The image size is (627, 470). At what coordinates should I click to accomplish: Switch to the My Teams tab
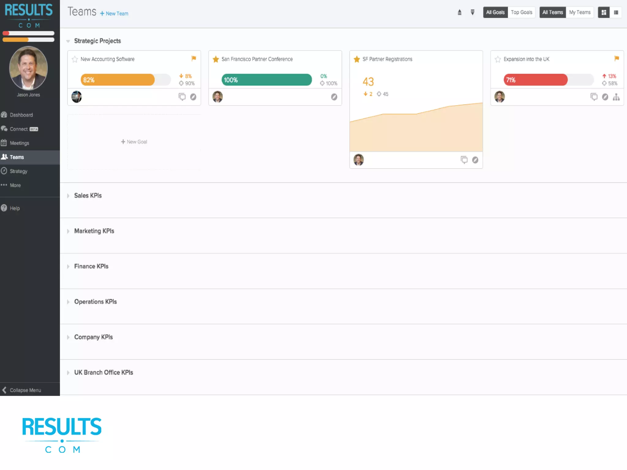pyautogui.click(x=580, y=13)
